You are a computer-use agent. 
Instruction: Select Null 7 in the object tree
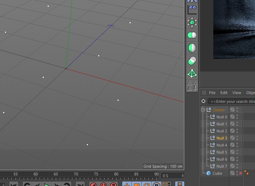coord(222,166)
